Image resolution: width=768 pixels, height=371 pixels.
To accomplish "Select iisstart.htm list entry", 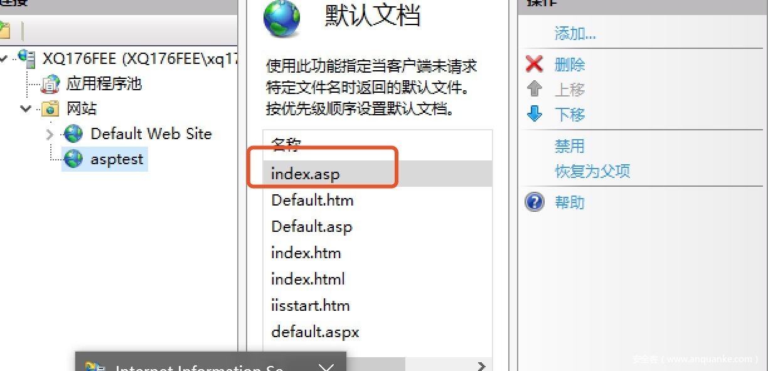I will [x=310, y=306].
